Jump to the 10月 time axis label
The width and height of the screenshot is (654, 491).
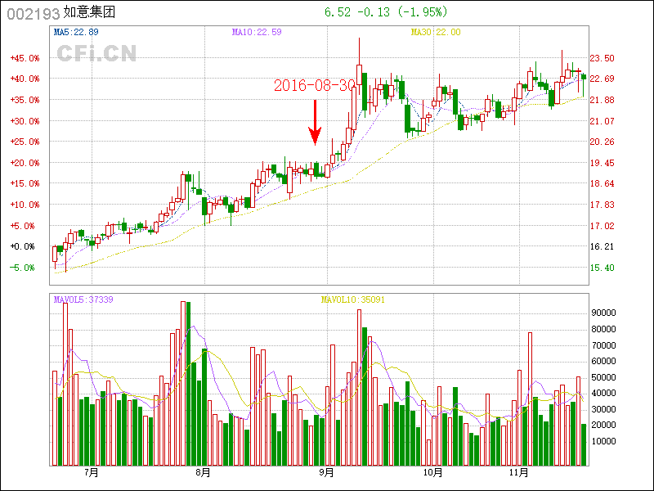(433, 472)
